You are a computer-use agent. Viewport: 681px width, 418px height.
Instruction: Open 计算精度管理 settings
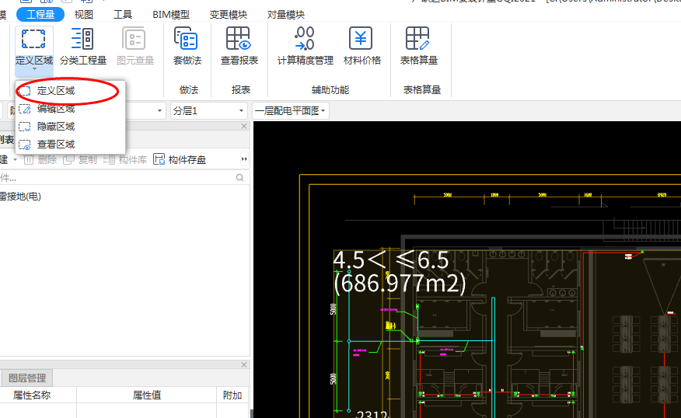tap(305, 46)
